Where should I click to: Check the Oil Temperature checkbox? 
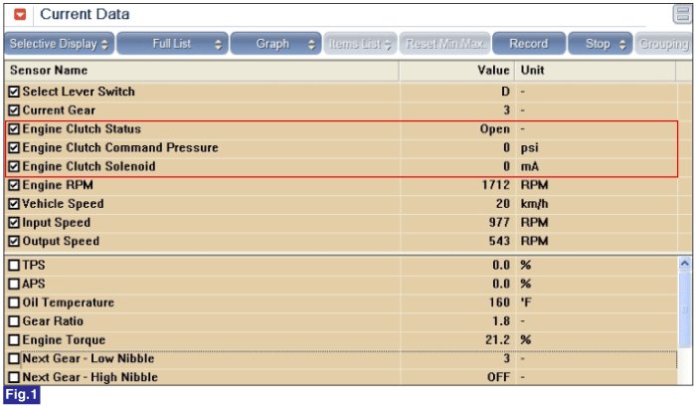[14, 303]
